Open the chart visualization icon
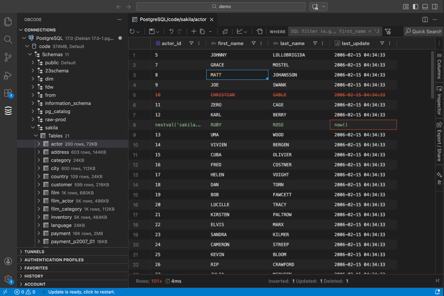The image size is (444, 296). 240,32
